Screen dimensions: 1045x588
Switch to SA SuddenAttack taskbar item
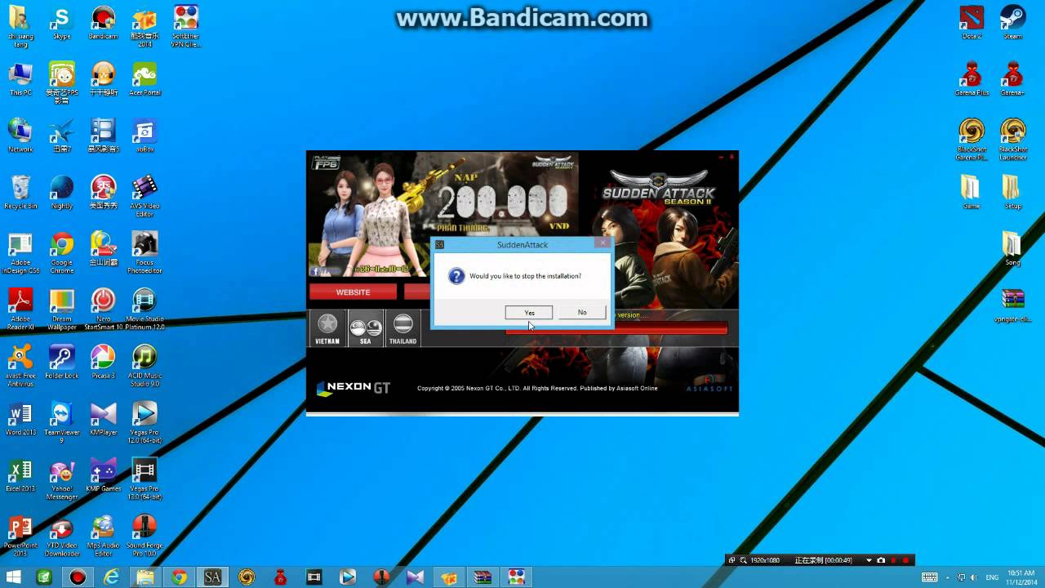(x=212, y=577)
